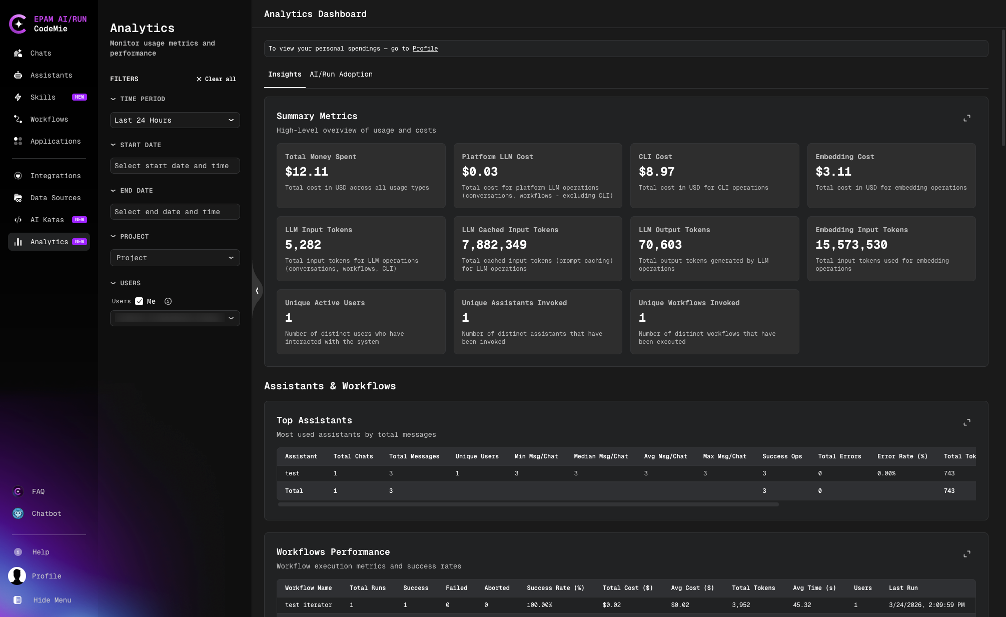Image resolution: width=1006 pixels, height=617 pixels.
Task: Click the Total Cost ($) column header
Action: [x=628, y=588]
